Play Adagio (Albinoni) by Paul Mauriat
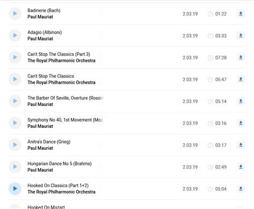The height and width of the screenshot is (209, 254). tap(15, 35)
